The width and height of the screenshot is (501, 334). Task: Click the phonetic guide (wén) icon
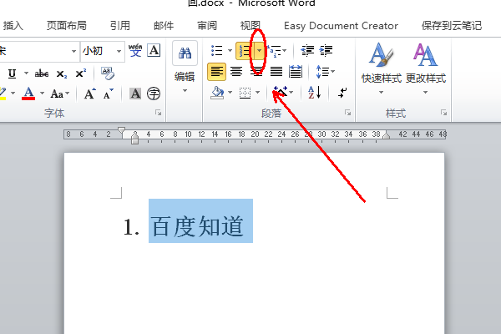(x=135, y=50)
